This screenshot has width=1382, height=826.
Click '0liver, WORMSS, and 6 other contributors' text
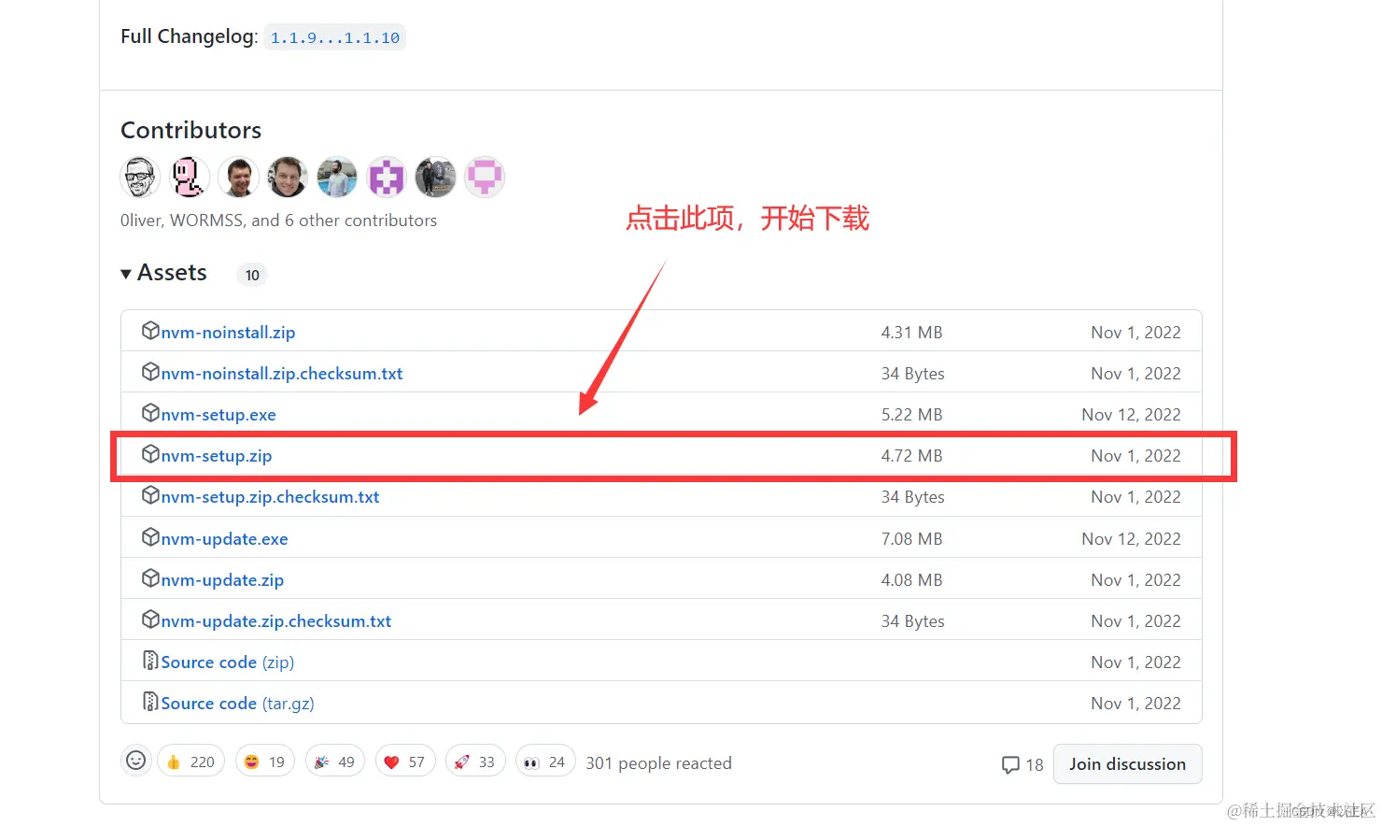pyautogui.click(x=278, y=221)
